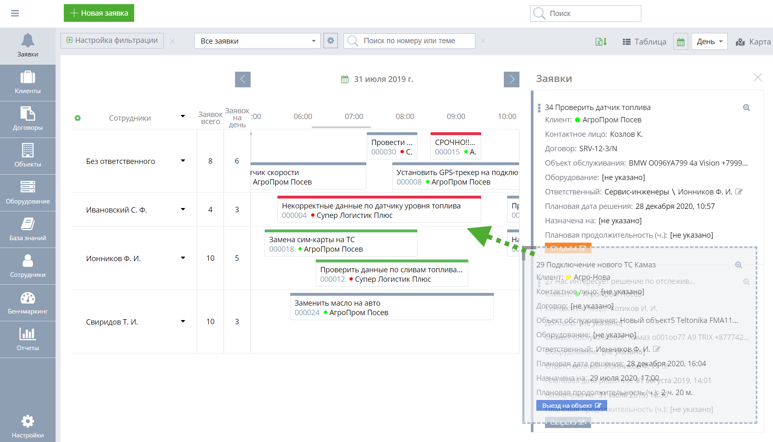The width and height of the screenshot is (773, 442).
Task: Go to next day arrow
Action: 512,80
